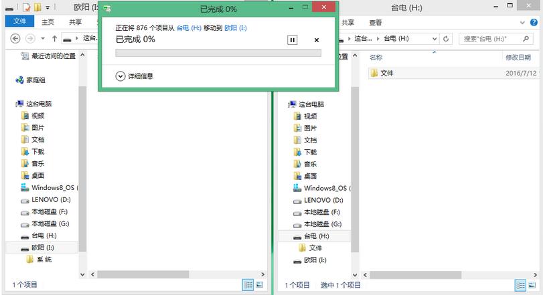
Task: Open 音乐 folder icon in right window pane
Action: click(x=297, y=164)
